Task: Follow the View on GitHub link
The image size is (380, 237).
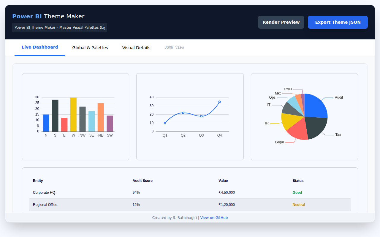Action: click(x=214, y=217)
